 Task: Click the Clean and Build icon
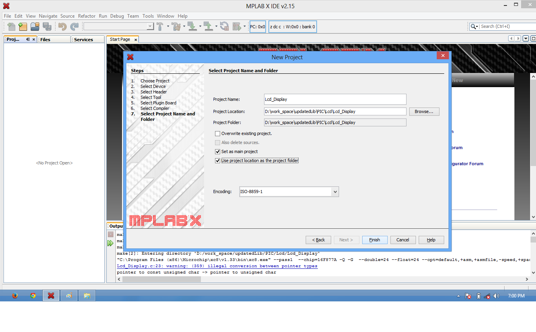(x=176, y=27)
